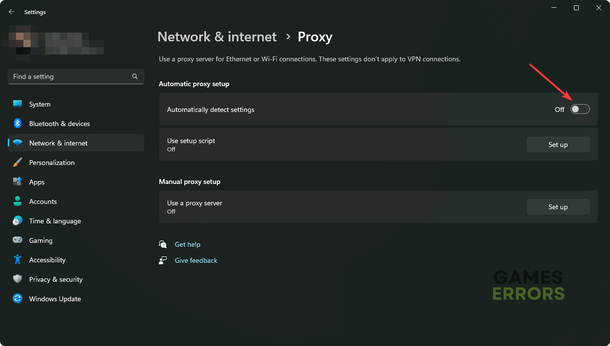The width and height of the screenshot is (610, 346).
Task: Click the Personalization paintbrush icon
Action: point(18,163)
